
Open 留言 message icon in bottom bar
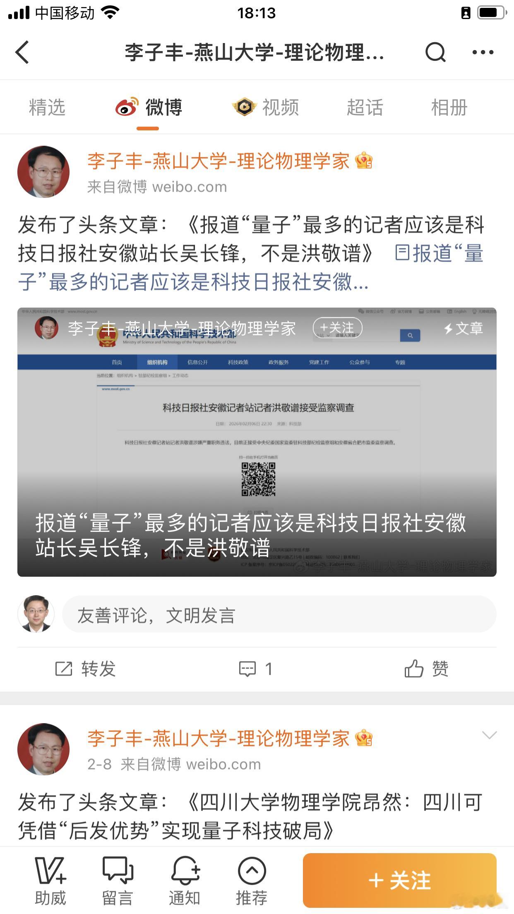(x=118, y=869)
